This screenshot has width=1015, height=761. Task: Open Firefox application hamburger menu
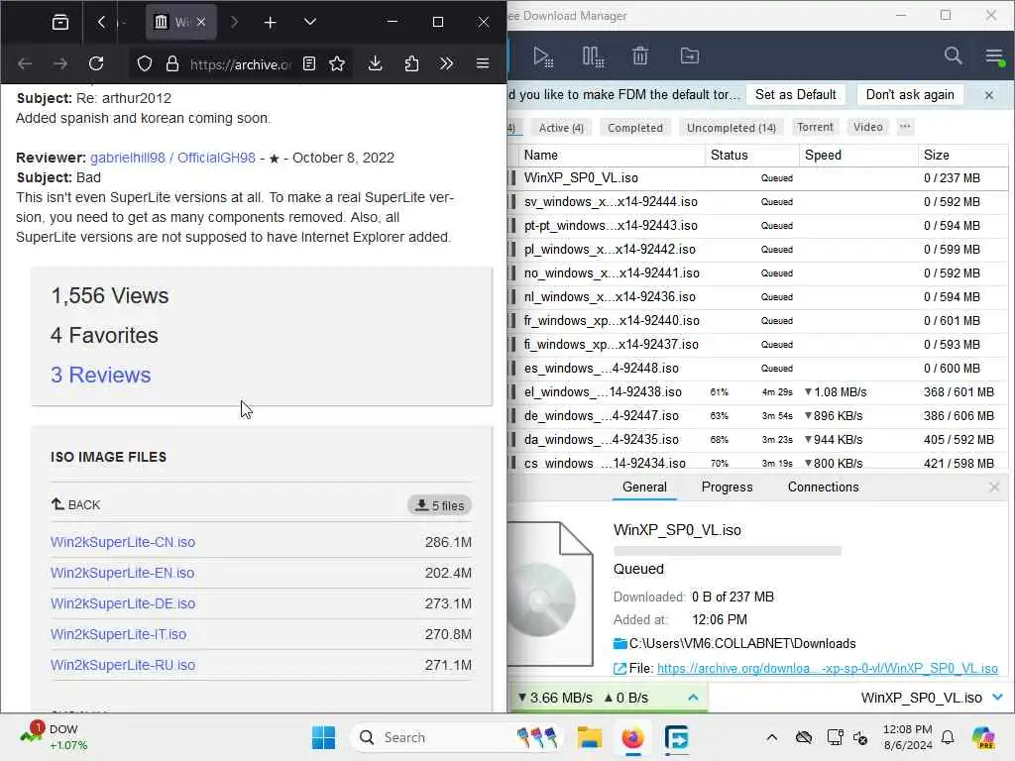(483, 63)
